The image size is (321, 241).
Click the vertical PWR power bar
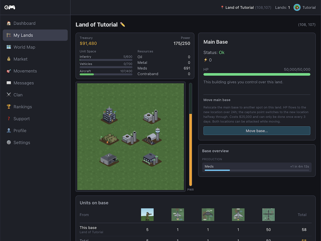coord(190,134)
